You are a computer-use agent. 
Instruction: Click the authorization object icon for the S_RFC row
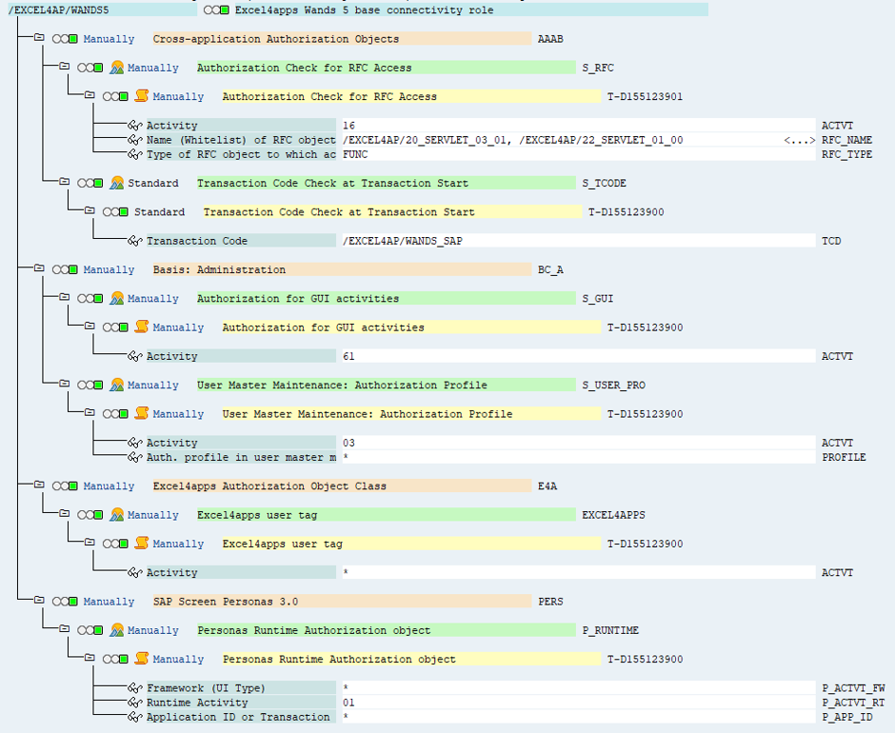pos(117,68)
